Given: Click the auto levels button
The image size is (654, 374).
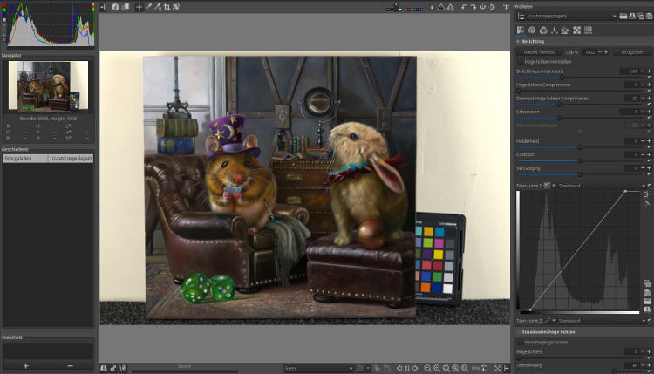Looking at the screenshot, I should [539, 52].
